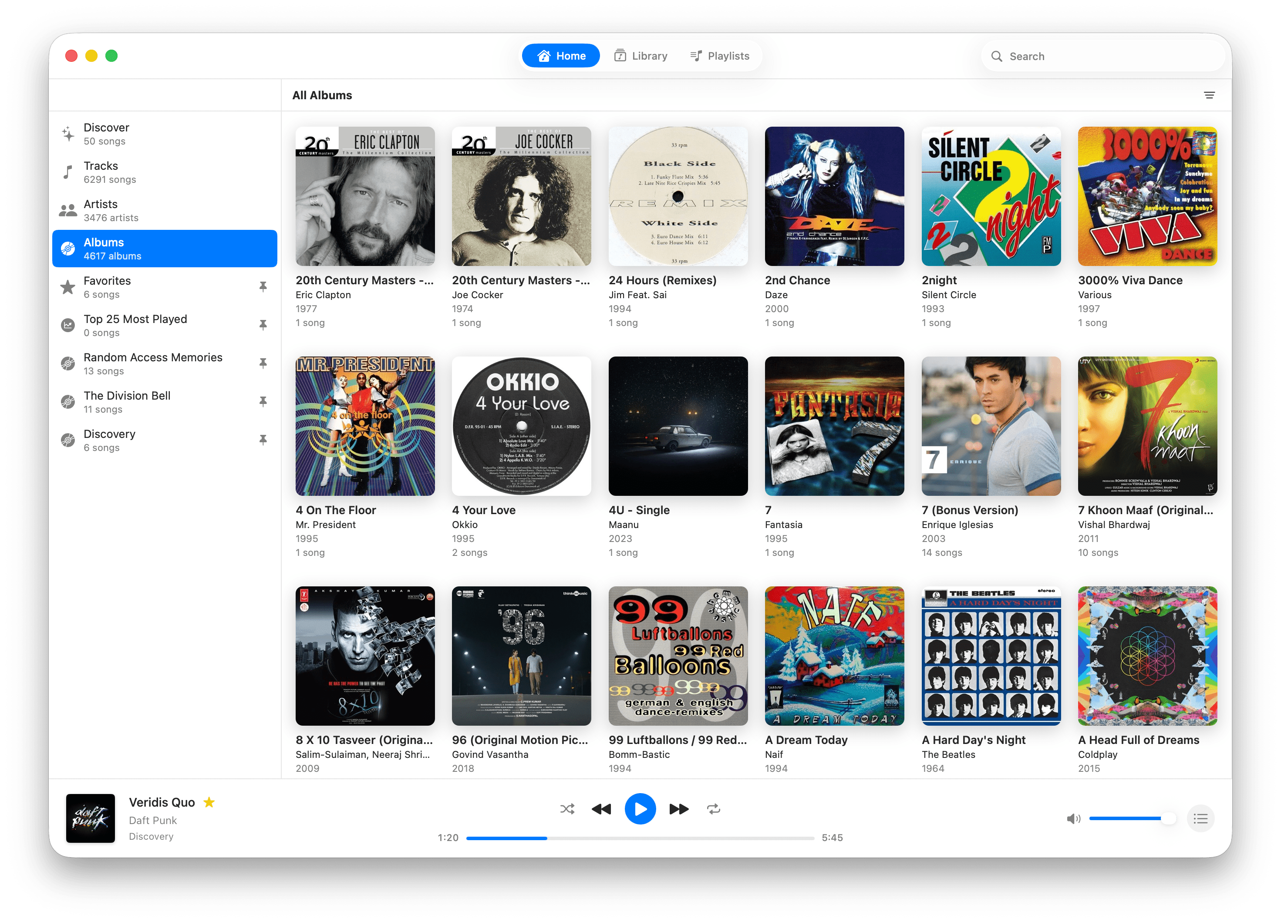The width and height of the screenshot is (1281, 922).
Task: Click the Tracks music note icon
Action: tap(68, 172)
